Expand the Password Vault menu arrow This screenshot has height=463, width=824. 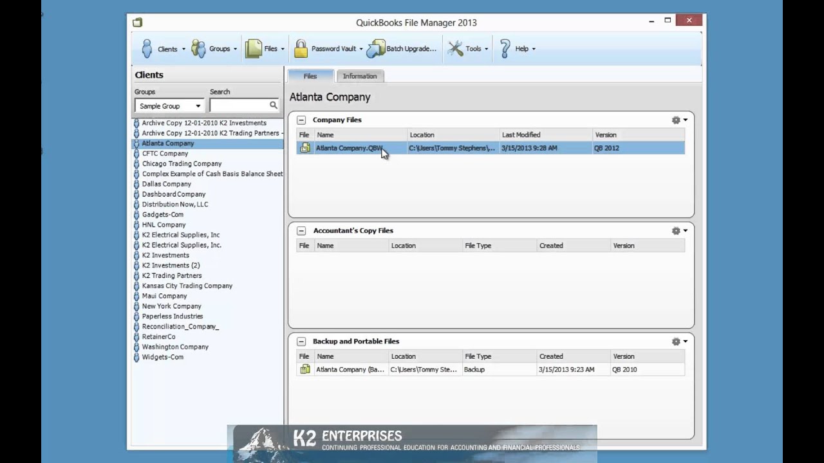click(361, 49)
